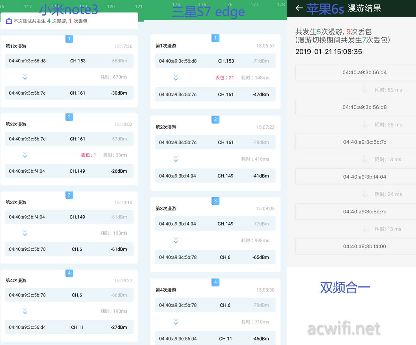Viewport: 416px width, 345px height.
Task: Select the timestamp 2019-01-21 15:08:35
Action: (329, 52)
